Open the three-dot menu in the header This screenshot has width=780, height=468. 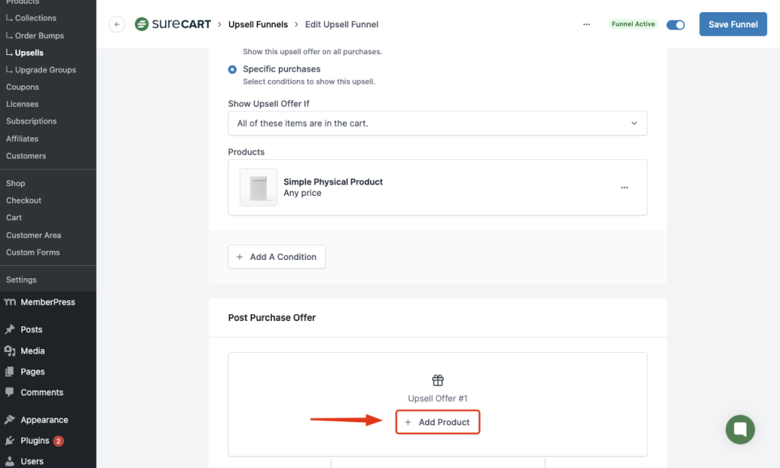[587, 24]
